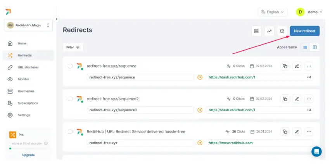Open the English language dropdown

click(x=273, y=12)
